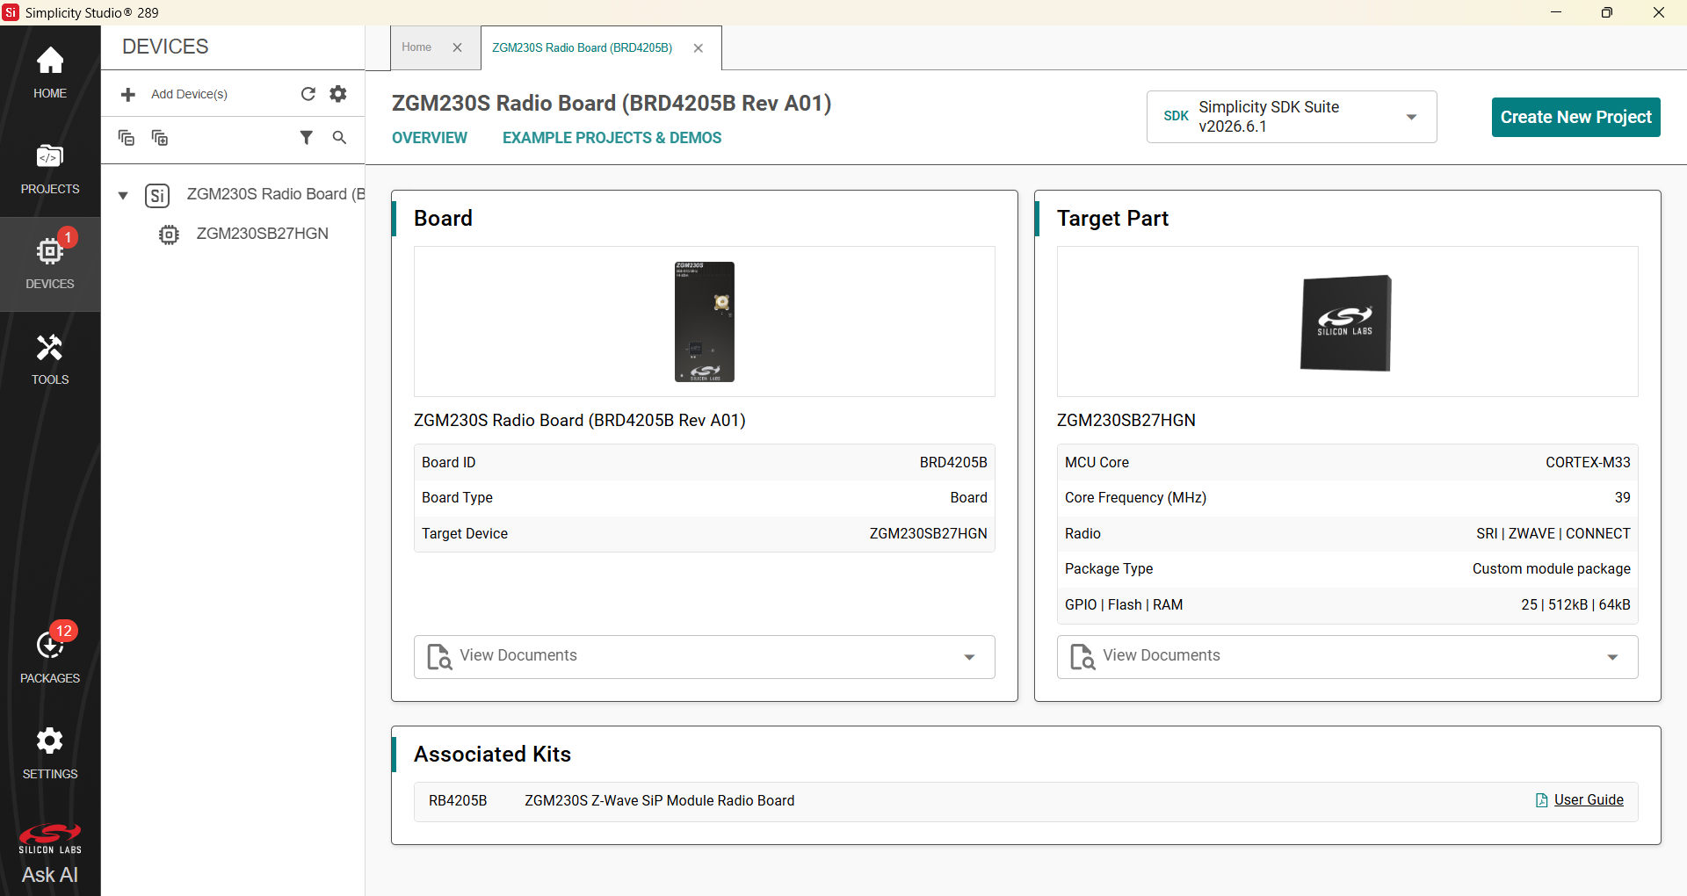Click ZGM230S Z-Wave SiP Module Radio Board text

coord(659,800)
